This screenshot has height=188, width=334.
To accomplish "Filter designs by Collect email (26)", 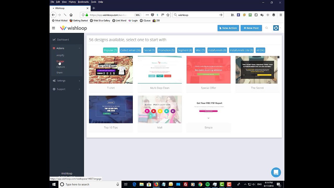I will 130,50.
